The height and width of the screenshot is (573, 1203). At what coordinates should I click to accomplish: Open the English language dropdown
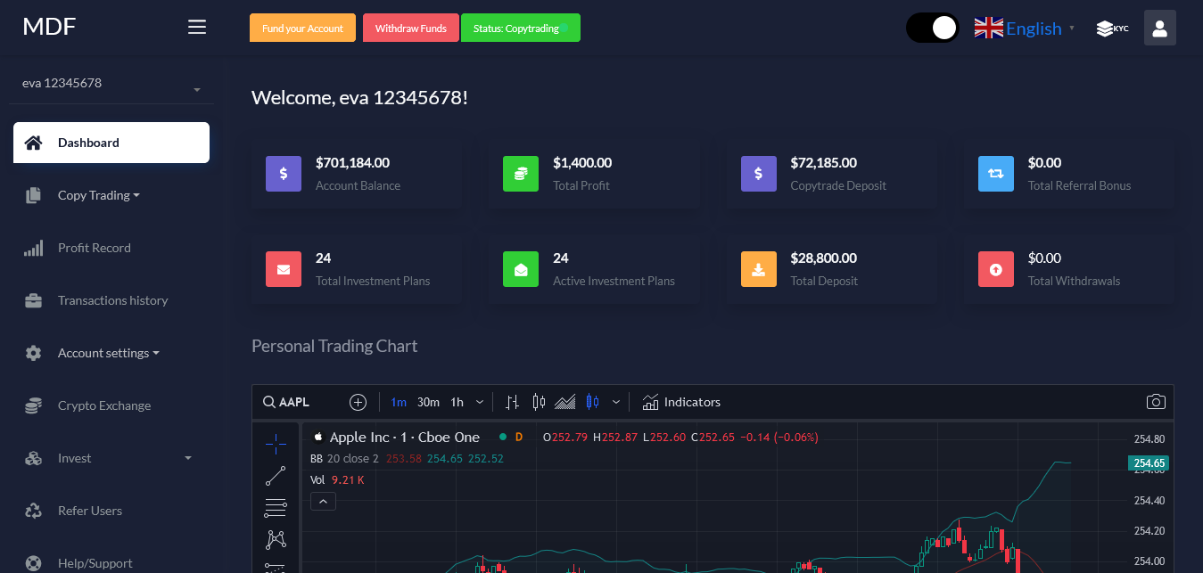(1025, 29)
